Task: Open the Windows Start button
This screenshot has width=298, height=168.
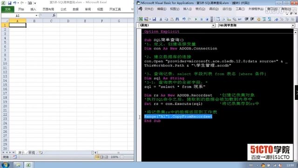Action: click(x=5, y=165)
